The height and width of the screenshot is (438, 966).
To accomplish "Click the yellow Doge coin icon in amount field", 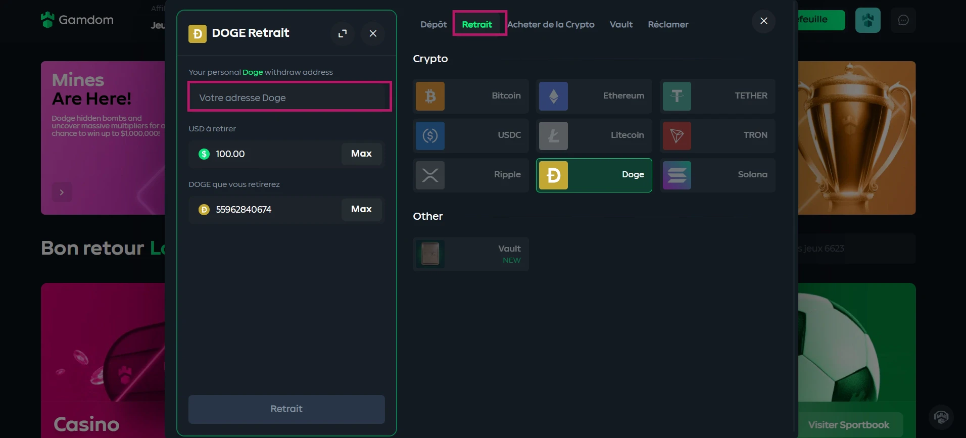I will point(204,210).
